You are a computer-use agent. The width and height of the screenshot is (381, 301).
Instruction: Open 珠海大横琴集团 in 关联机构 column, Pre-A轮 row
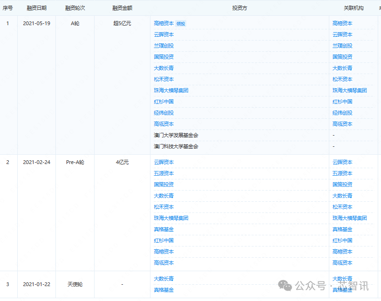pos(350,218)
